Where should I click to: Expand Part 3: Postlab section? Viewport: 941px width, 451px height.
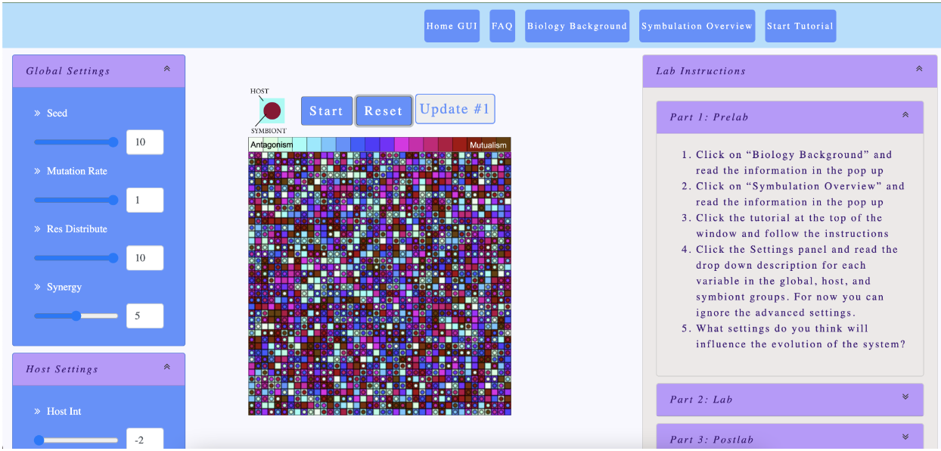point(905,437)
